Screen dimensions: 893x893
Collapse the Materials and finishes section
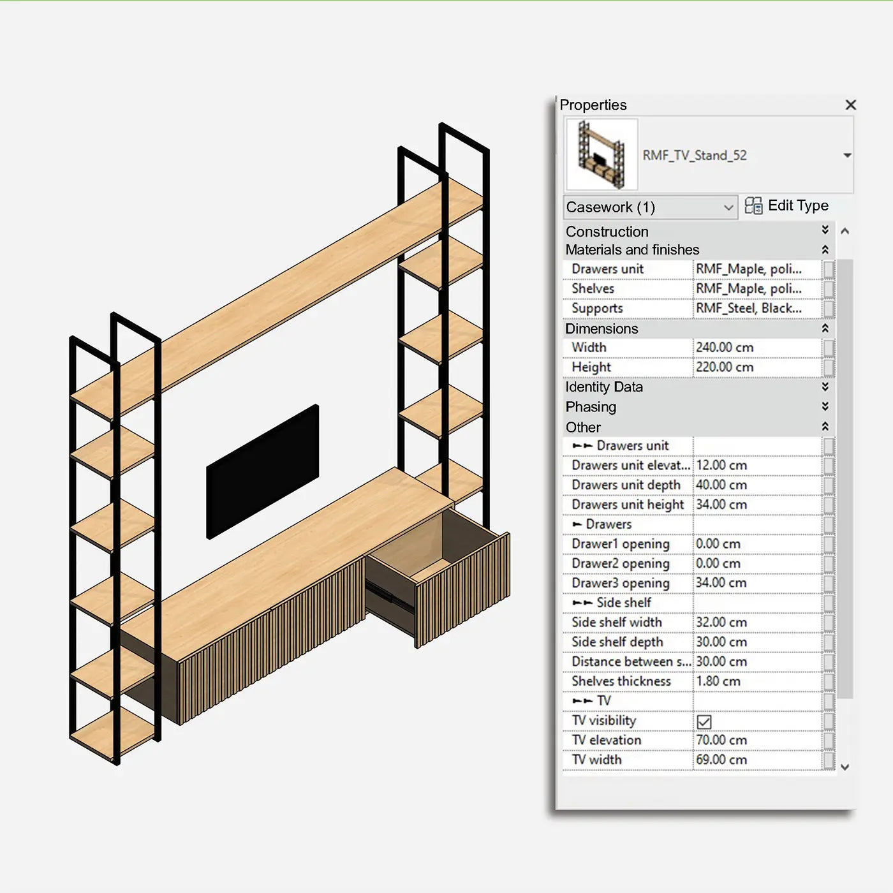825,250
